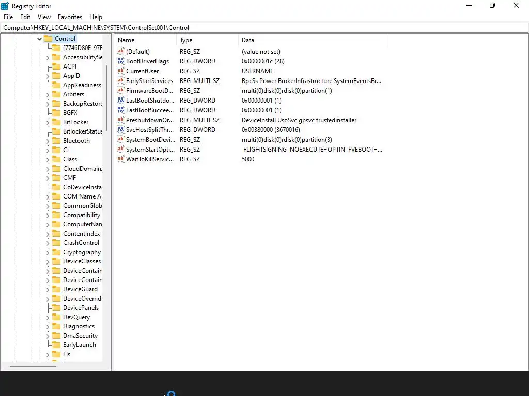The image size is (529, 396).
Task: Expand the DevQuery key
Action: click(x=48, y=317)
